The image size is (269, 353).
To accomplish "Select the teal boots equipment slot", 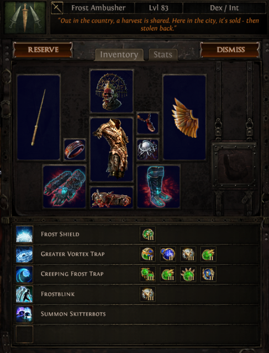I will 159,186.
